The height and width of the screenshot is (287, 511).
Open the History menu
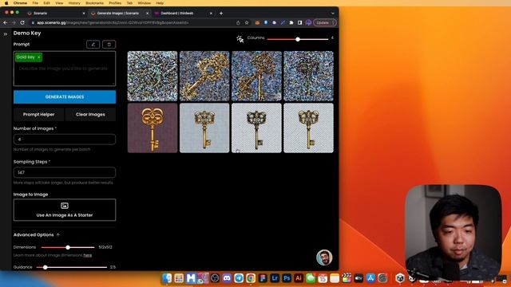pos(74,3)
